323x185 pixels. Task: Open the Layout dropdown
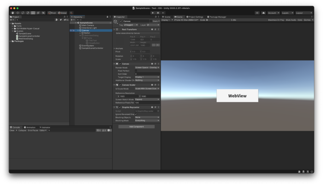point(304,13)
